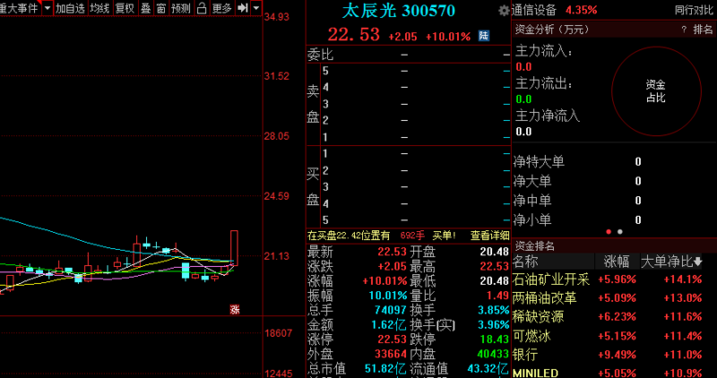Image resolution: width=717 pixels, height=378 pixels.
Task: Sort by the 涨幅 column header
Action: pos(617,262)
